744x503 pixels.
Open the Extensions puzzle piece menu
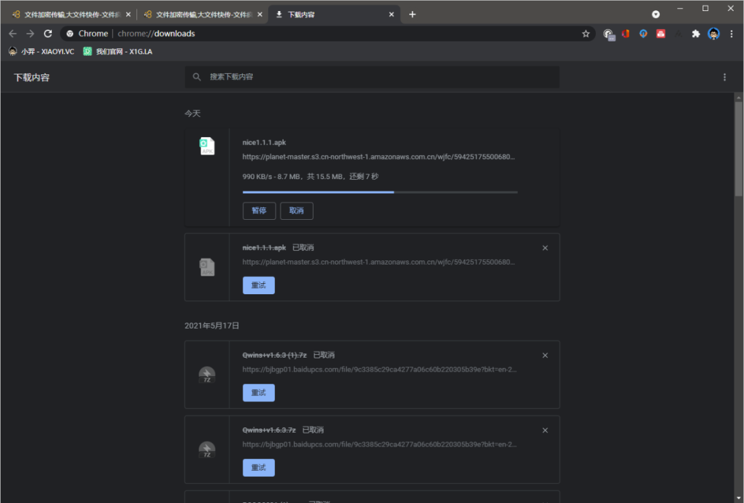tap(696, 34)
